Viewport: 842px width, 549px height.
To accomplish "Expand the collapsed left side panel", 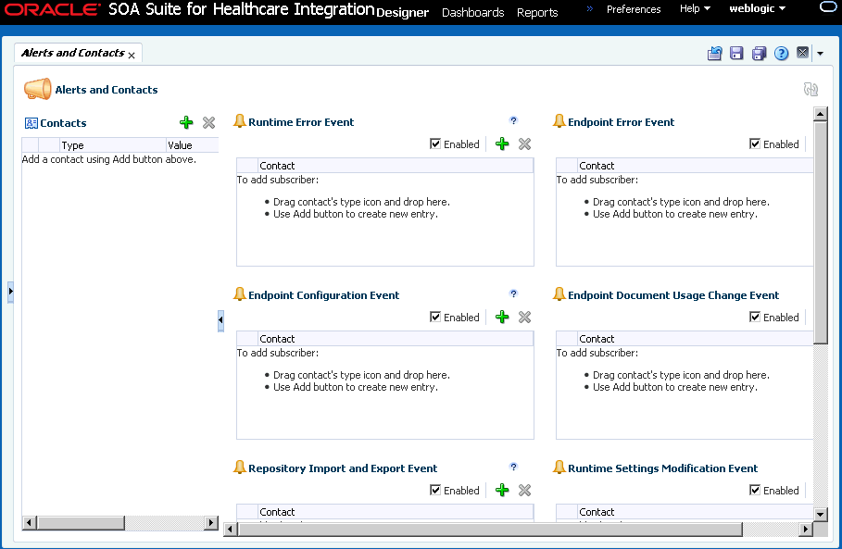I will click(10, 291).
